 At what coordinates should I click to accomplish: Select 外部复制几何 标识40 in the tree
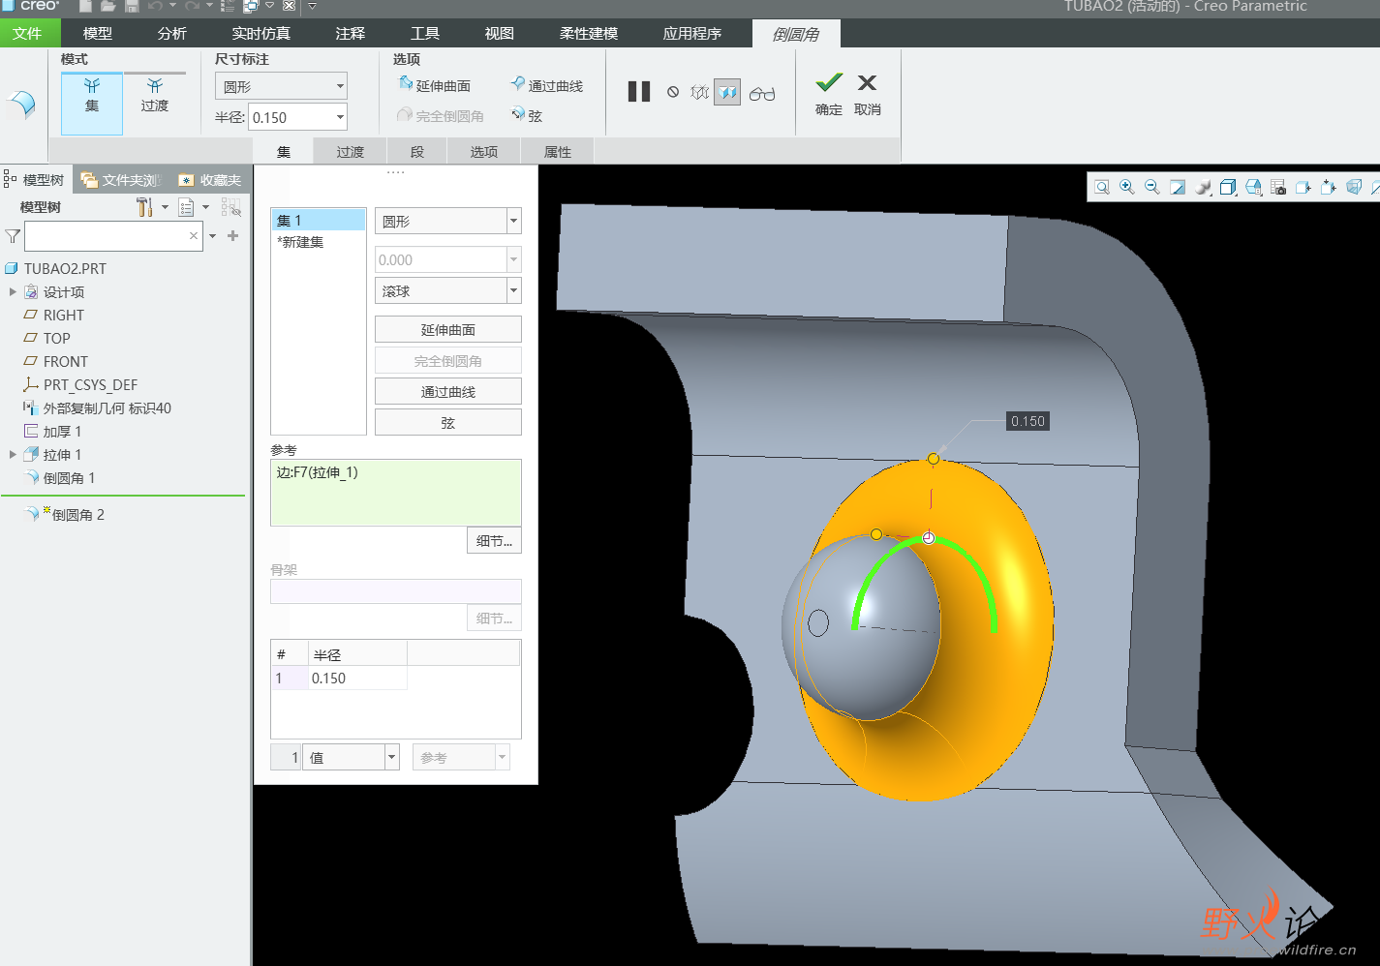[107, 408]
